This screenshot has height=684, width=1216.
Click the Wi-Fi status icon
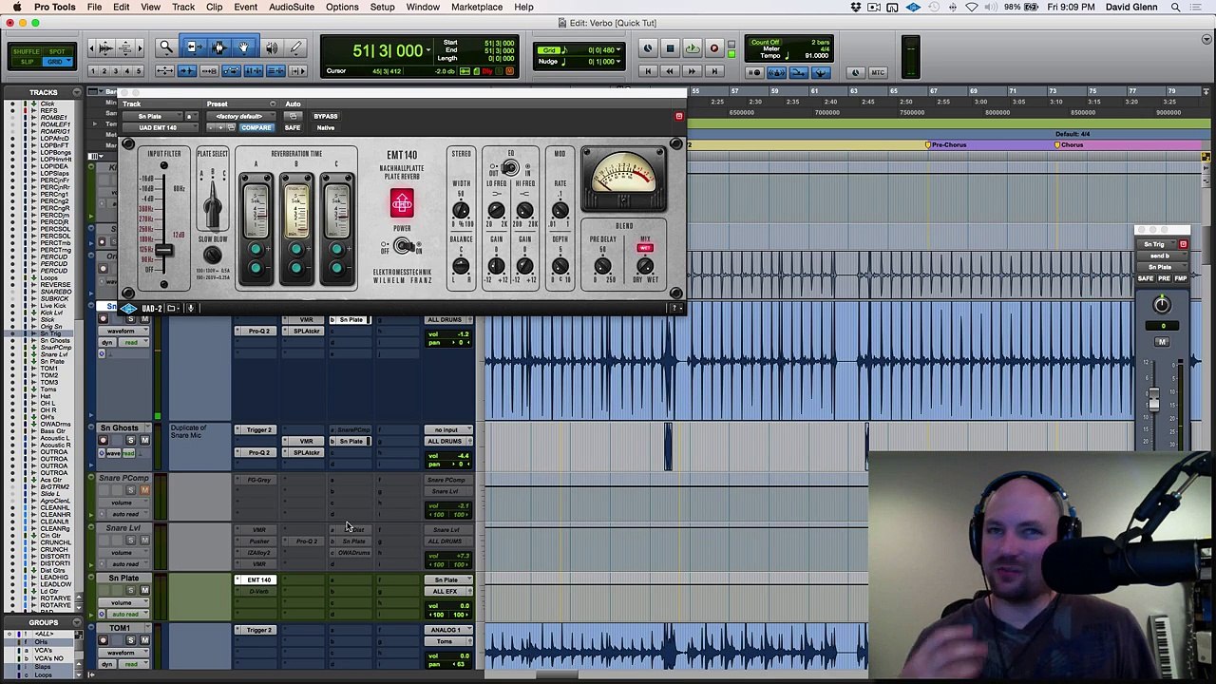(972, 7)
